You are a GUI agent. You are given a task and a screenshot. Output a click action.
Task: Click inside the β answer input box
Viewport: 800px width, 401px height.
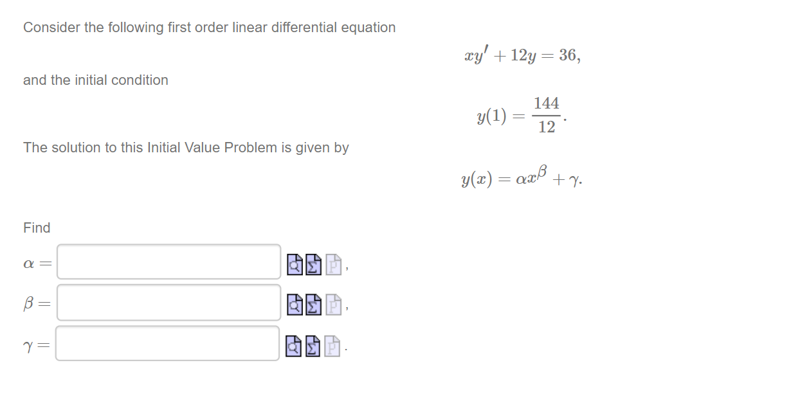167,303
